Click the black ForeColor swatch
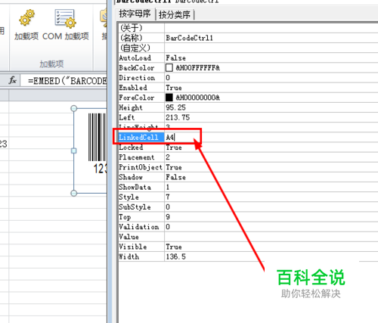This screenshot has width=378, height=323. [x=169, y=98]
